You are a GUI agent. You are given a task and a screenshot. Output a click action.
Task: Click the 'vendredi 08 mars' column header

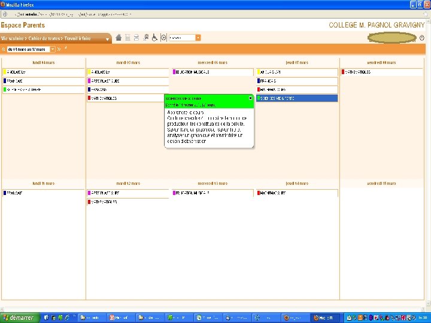click(x=381, y=63)
